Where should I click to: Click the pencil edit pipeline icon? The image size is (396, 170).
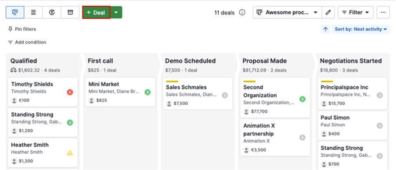point(328,12)
